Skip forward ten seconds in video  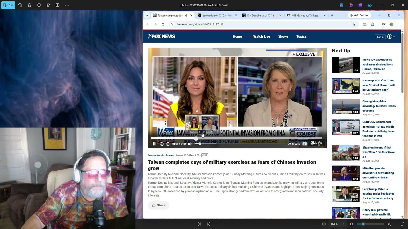[168, 144]
